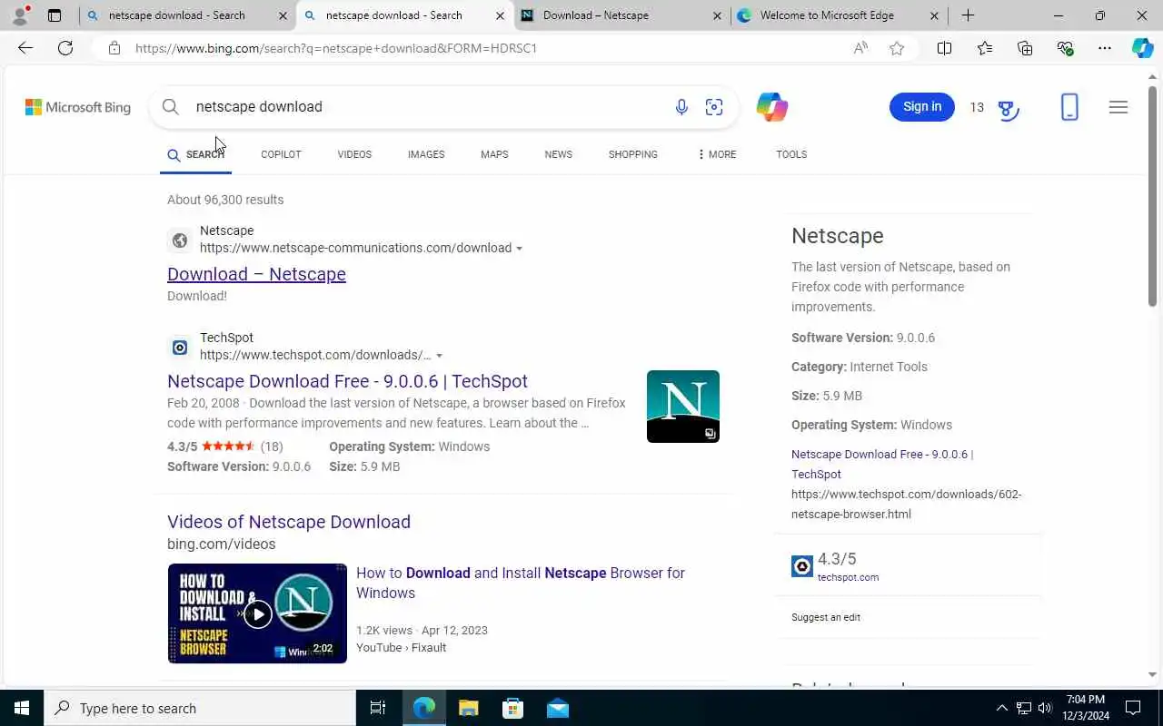The height and width of the screenshot is (726, 1163).
Task: Select the SEARCH tab
Action: pos(196,154)
